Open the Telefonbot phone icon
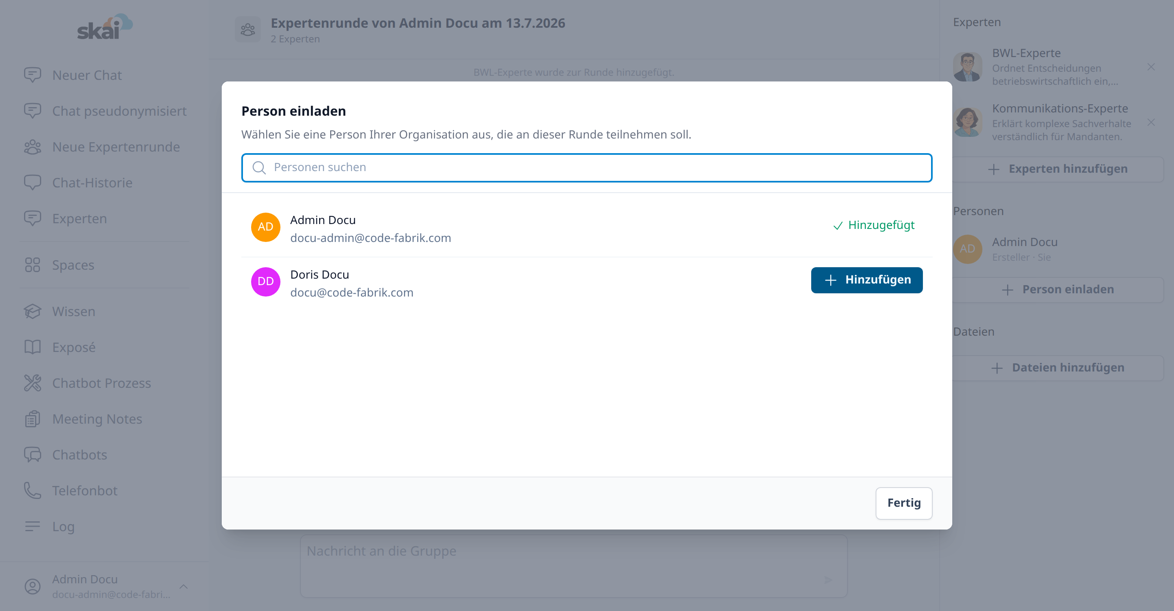Screen dimensions: 1174x611 32,491
